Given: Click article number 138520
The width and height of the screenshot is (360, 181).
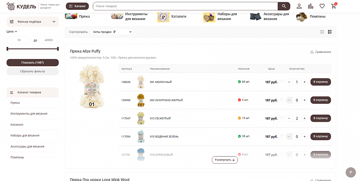Looking at the screenshot, I should click(x=126, y=82).
